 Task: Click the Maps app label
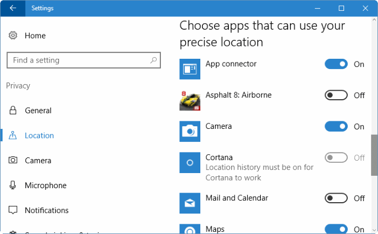point(215,229)
